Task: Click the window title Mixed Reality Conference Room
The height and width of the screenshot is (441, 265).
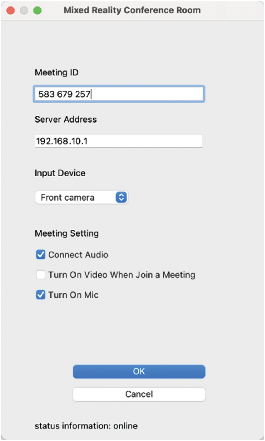Action: point(132,10)
